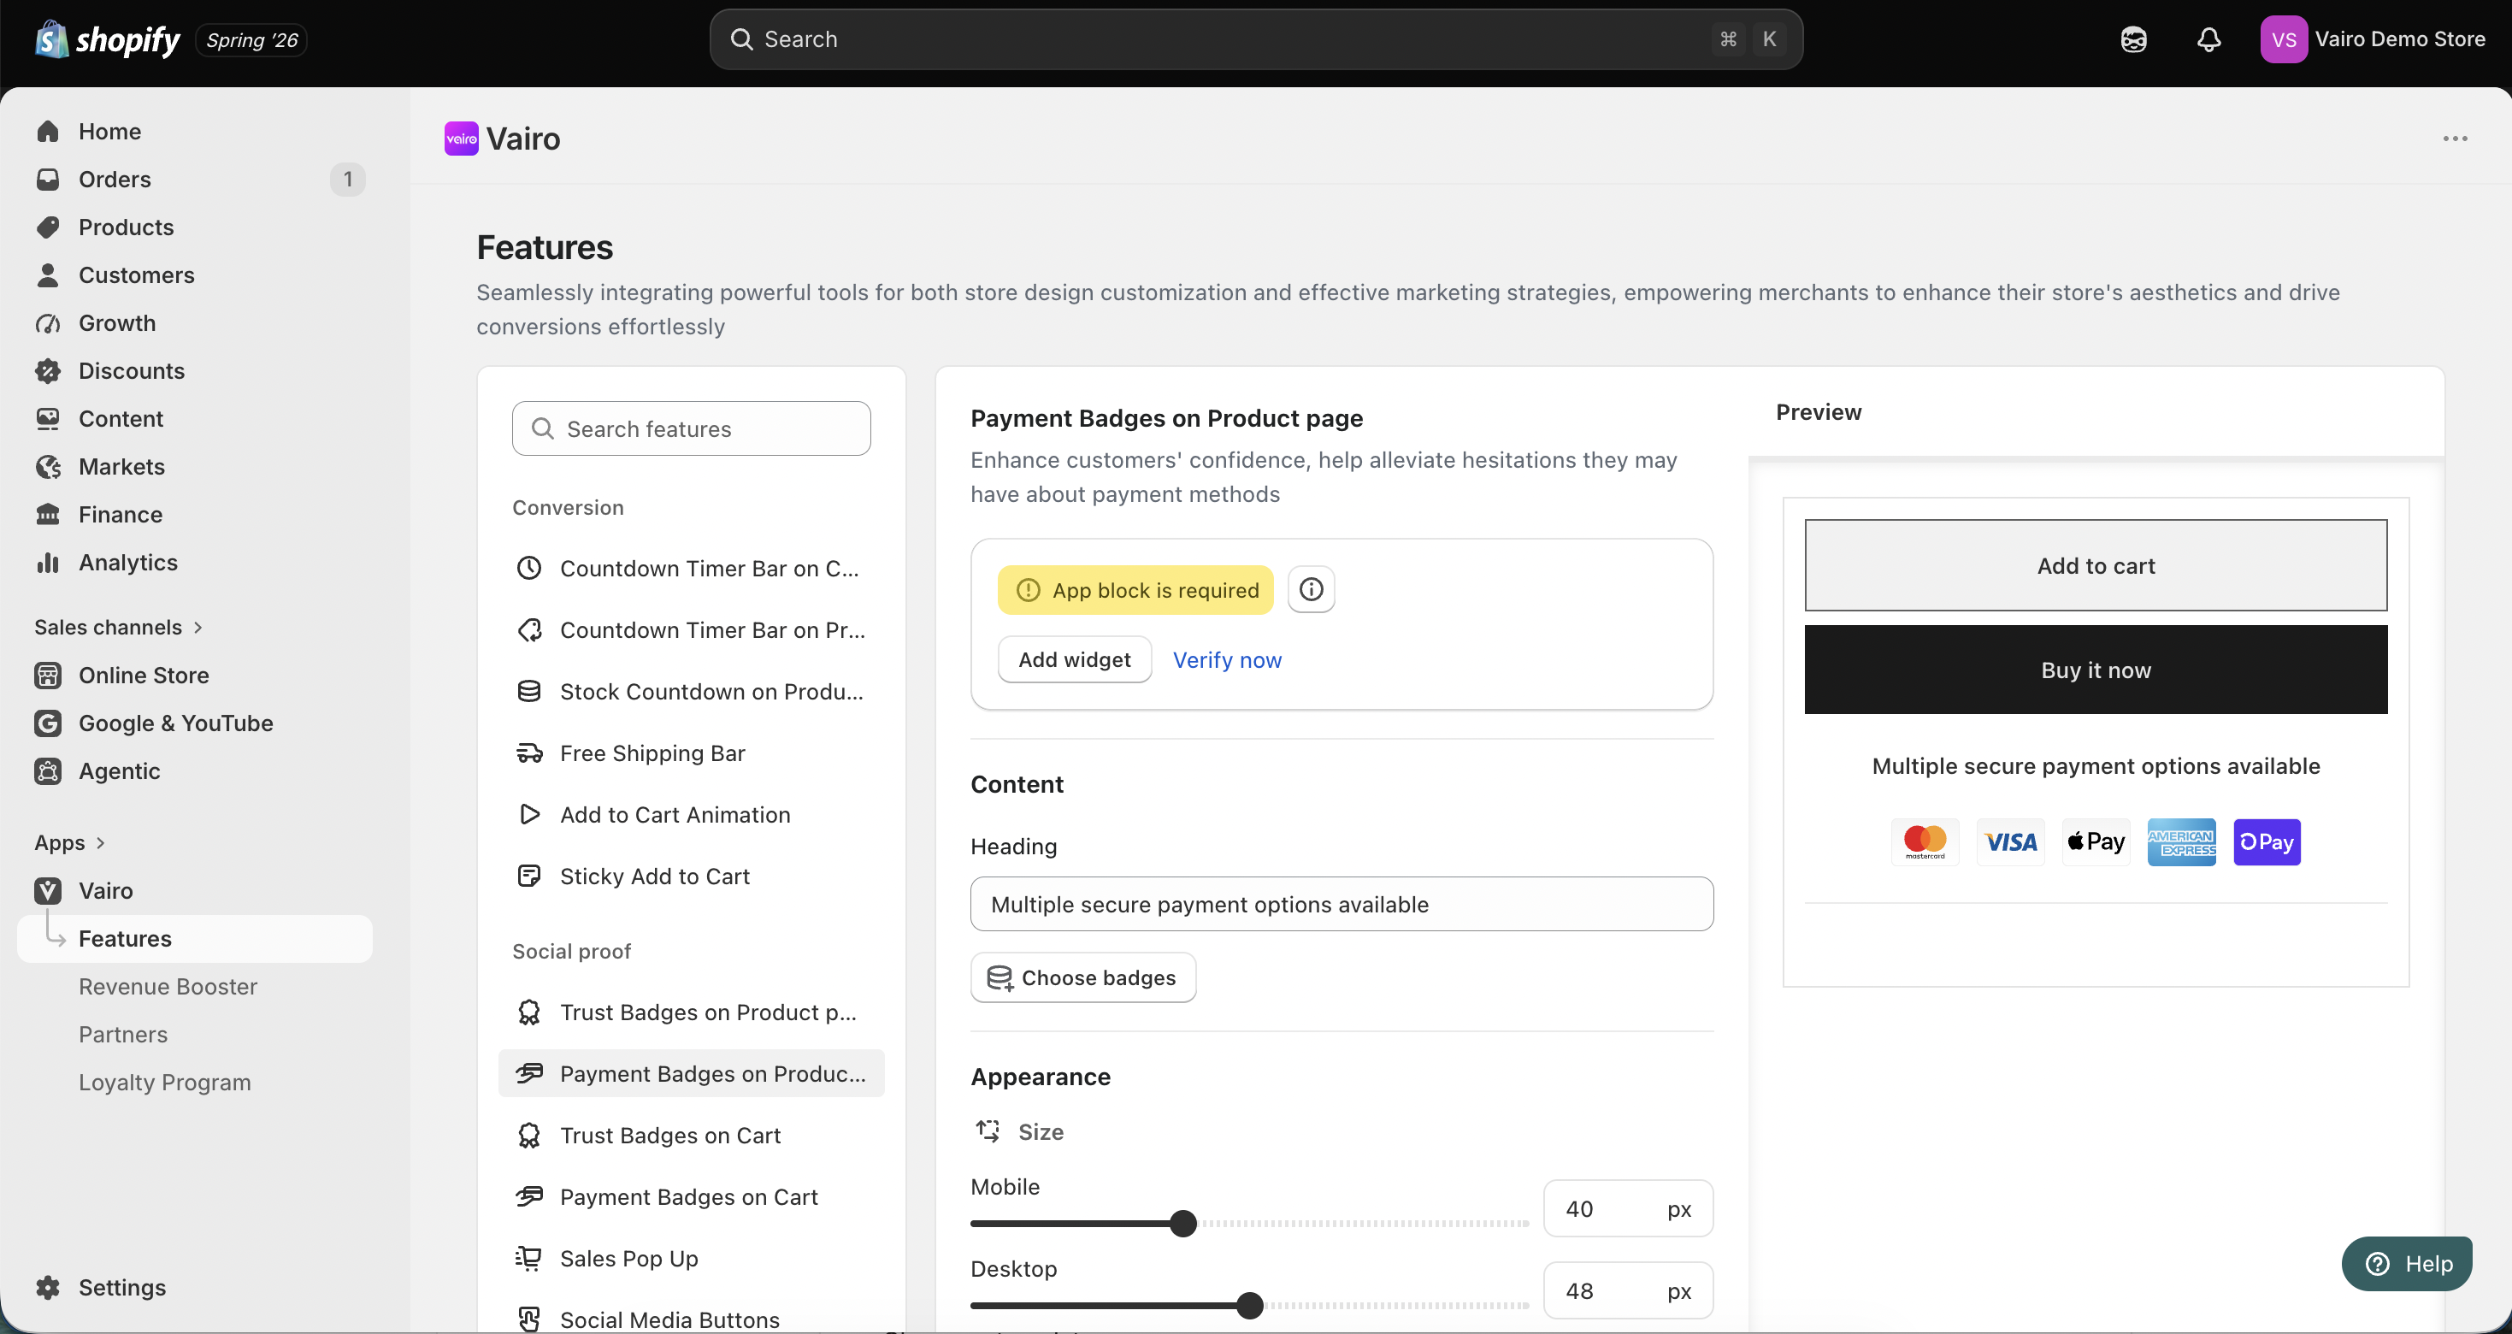This screenshot has width=2512, height=1334.
Task: Focus the Search features input field
Action: (x=692, y=429)
